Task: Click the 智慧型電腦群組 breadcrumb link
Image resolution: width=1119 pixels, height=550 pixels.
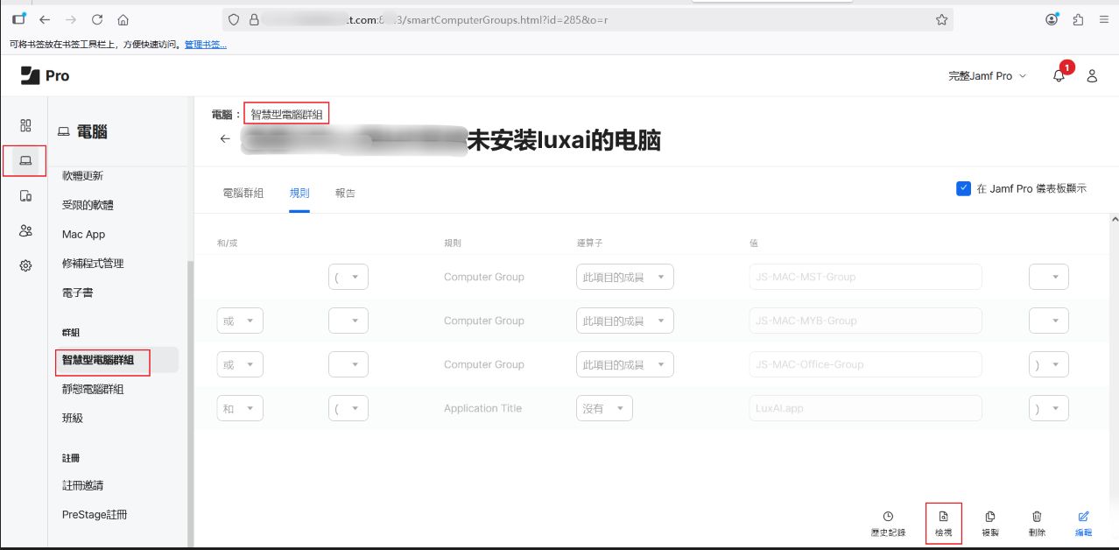Action: click(x=286, y=114)
